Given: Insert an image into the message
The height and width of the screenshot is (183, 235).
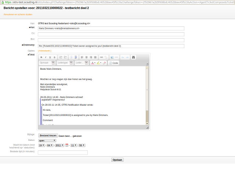Looking at the screenshot, I should coord(112,57).
